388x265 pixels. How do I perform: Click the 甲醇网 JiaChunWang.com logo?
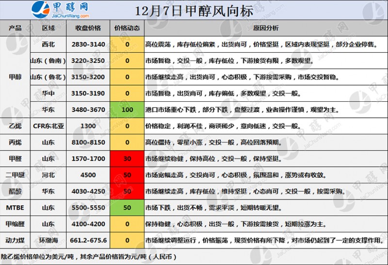[x=60, y=10]
